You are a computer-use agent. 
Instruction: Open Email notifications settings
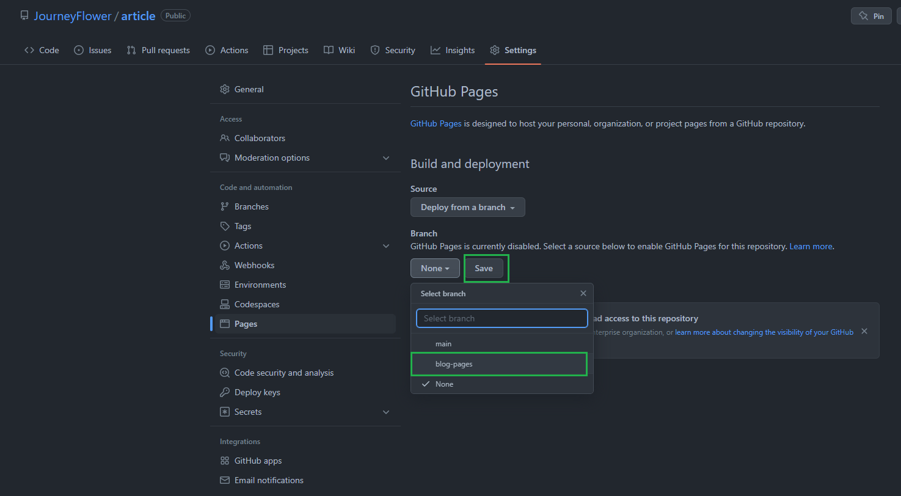pyautogui.click(x=305, y=480)
